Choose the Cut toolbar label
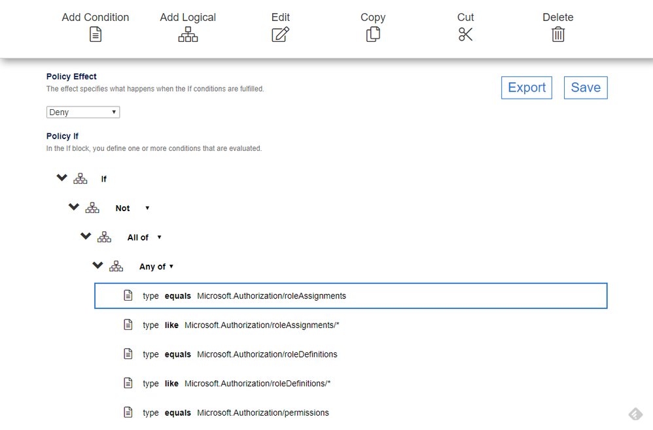 coord(465,17)
